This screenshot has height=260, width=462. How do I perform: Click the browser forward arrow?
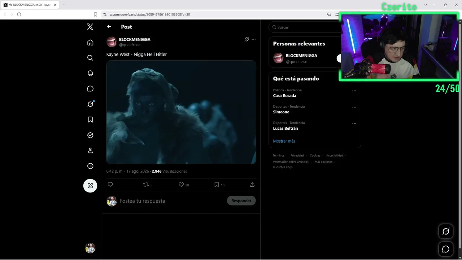(x=12, y=14)
